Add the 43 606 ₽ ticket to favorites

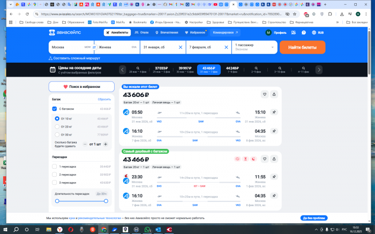[264, 94]
